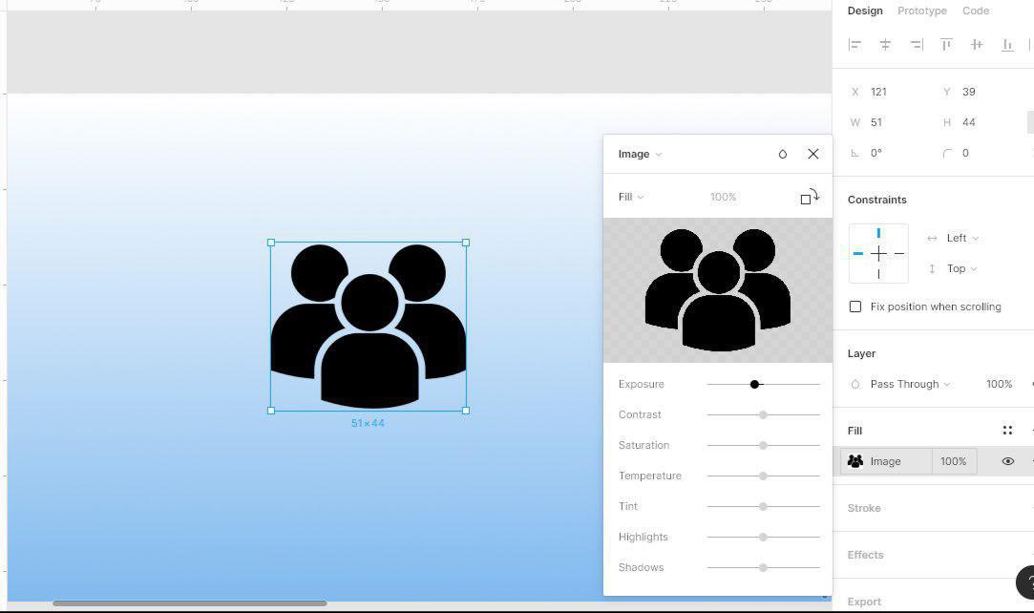Select the people group icon on canvas

(x=368, y=327)
